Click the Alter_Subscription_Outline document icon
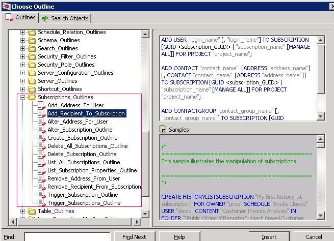334x241 pixels. (x=41, y=130)
